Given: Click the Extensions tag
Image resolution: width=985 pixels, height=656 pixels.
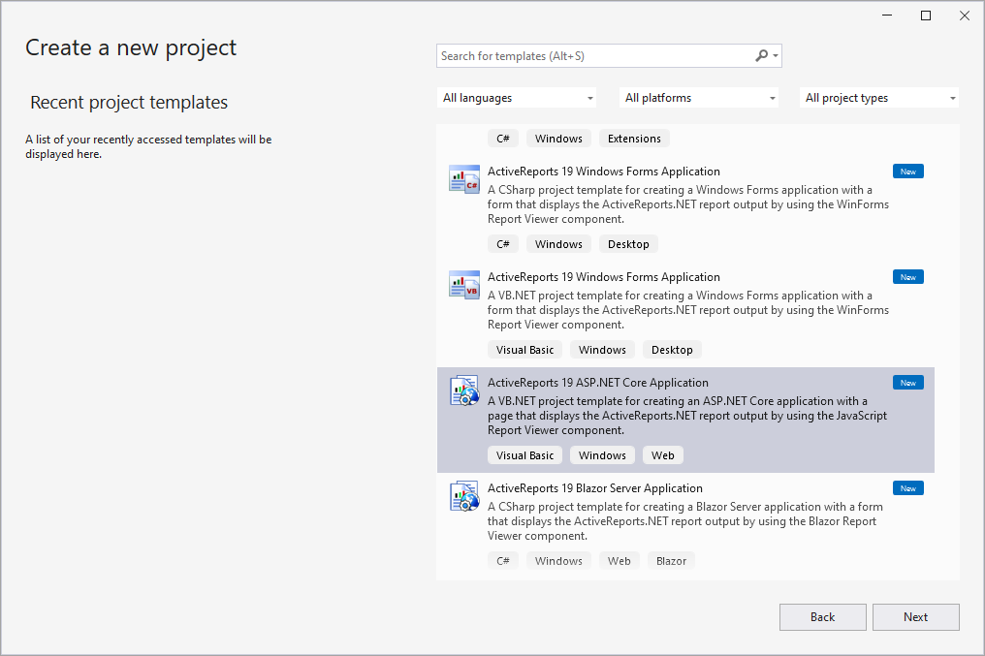Looking at the screenshot, I should point(634,139).
